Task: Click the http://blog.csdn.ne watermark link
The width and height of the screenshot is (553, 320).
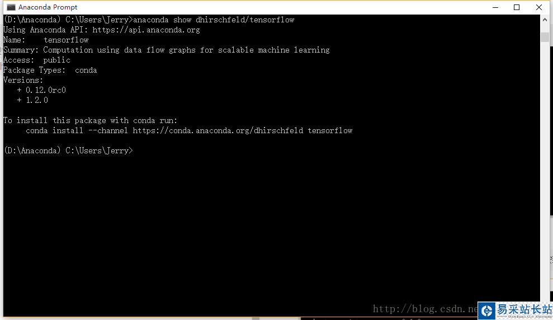Action: click(x=426, y=309)
